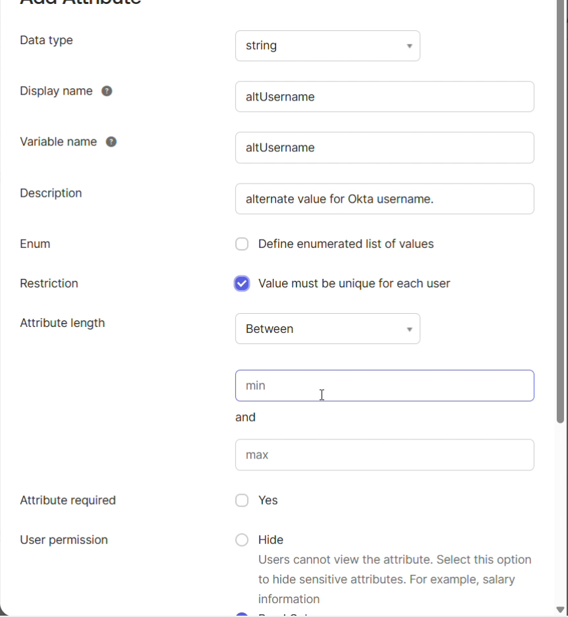Viewport: 568px width, 617px height.
Task: Click the Define enumerated list of values label
Action: click(346, 244)
